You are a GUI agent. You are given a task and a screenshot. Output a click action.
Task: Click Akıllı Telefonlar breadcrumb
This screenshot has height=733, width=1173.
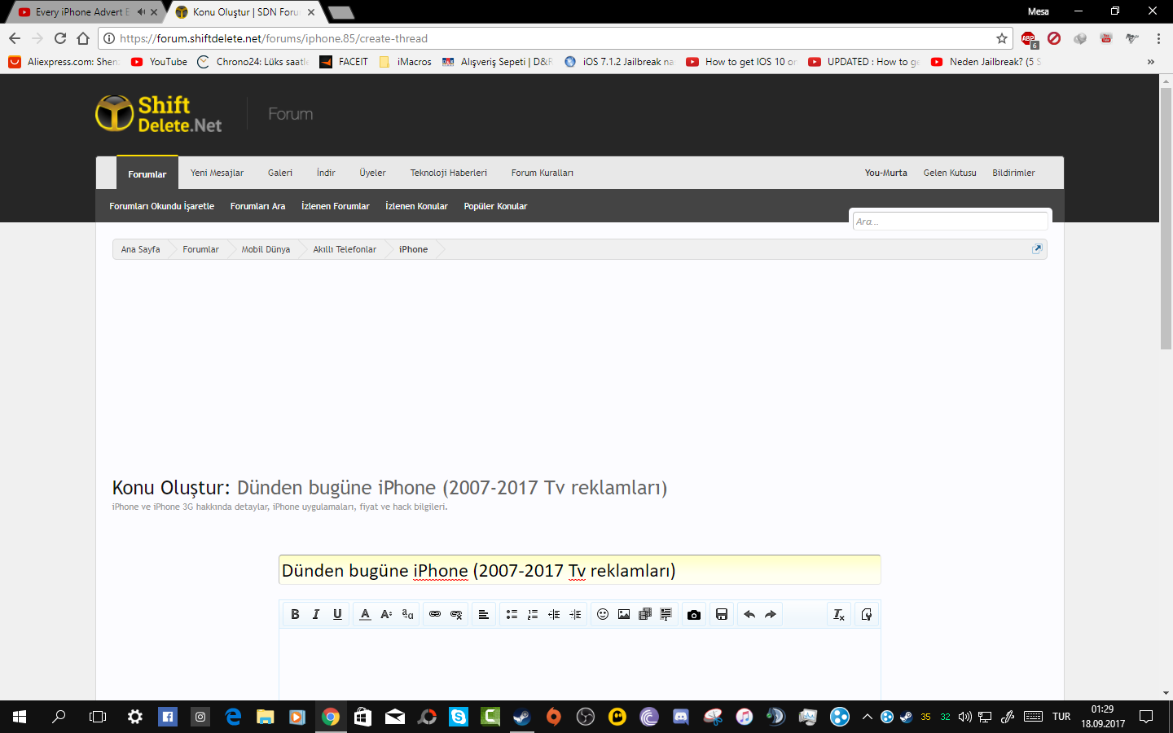345,249
